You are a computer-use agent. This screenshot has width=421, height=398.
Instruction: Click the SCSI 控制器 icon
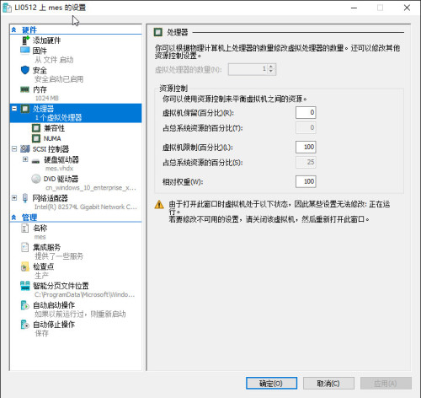click(x=25, y=148)
